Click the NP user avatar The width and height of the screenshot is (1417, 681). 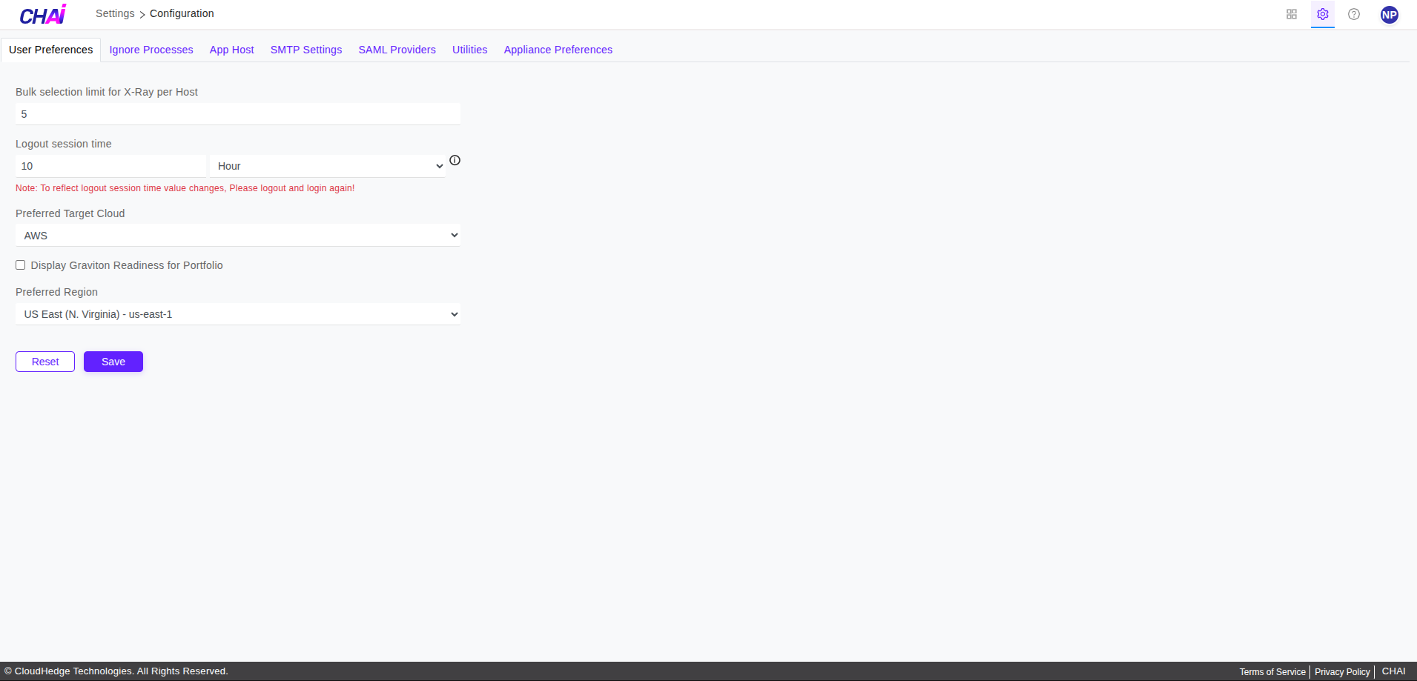tap(1390, 14)
